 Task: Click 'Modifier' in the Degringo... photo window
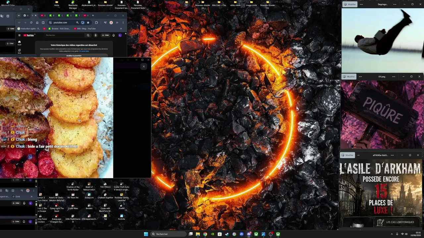[x=350, y=4]
